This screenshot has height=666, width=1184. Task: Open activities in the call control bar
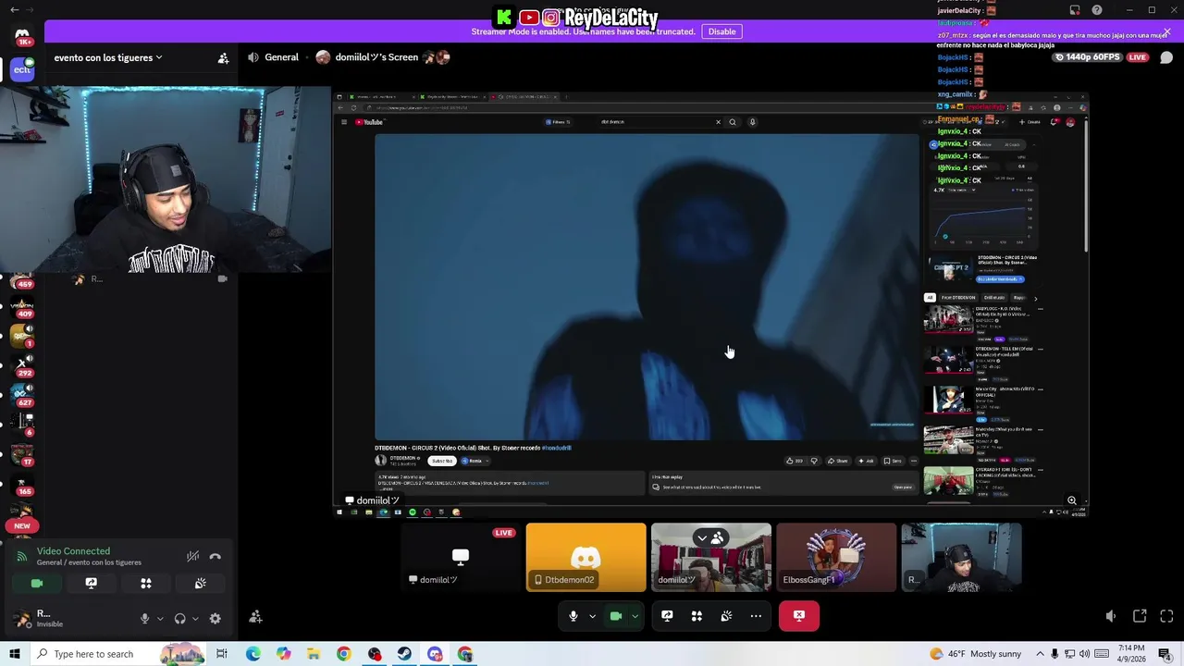(697, 616)
